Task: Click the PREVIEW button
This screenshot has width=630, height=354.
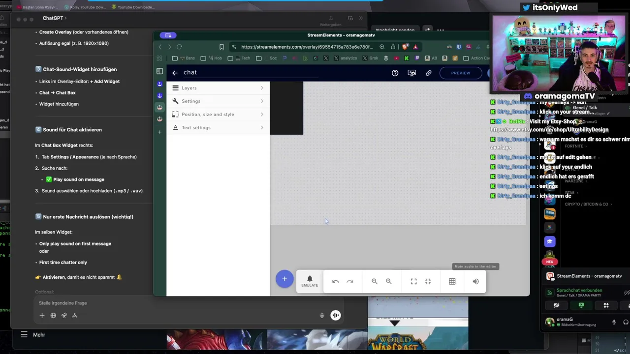Action: pos(461,73)
